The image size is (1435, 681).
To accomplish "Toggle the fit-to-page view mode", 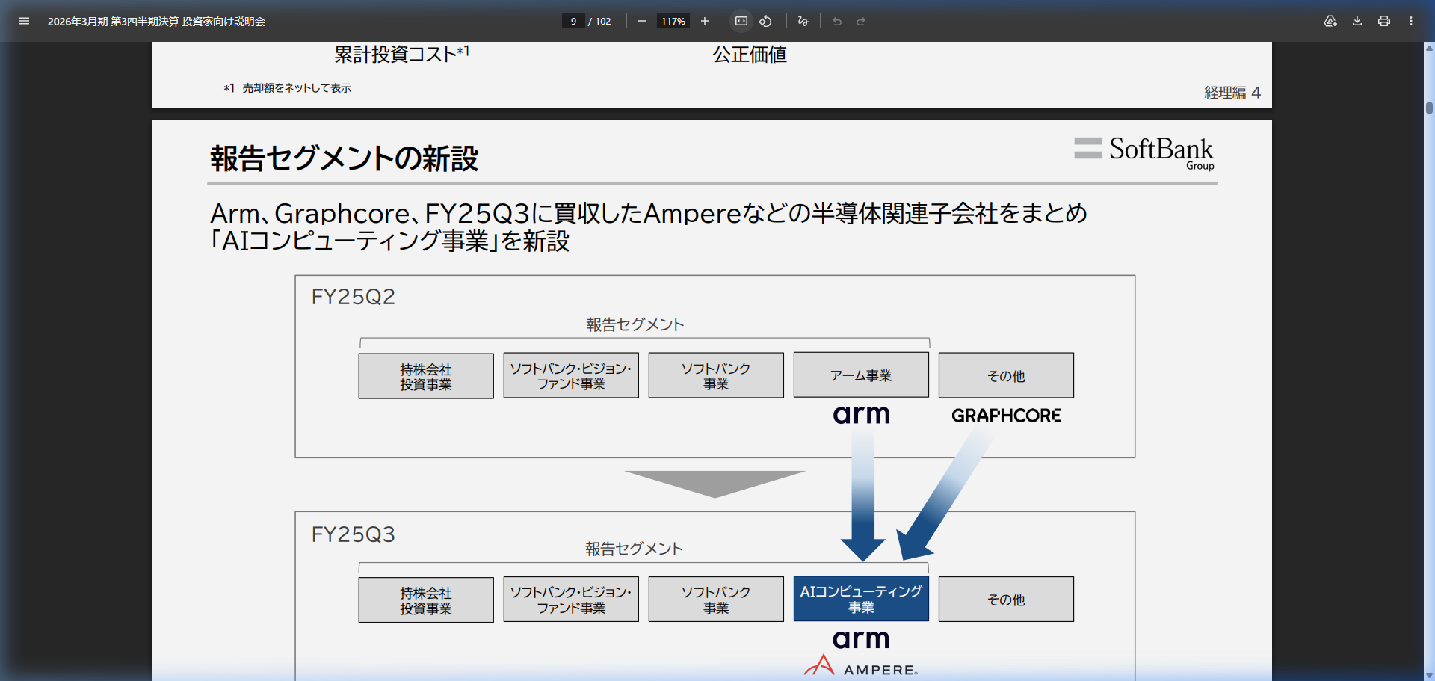I will 741,21.
